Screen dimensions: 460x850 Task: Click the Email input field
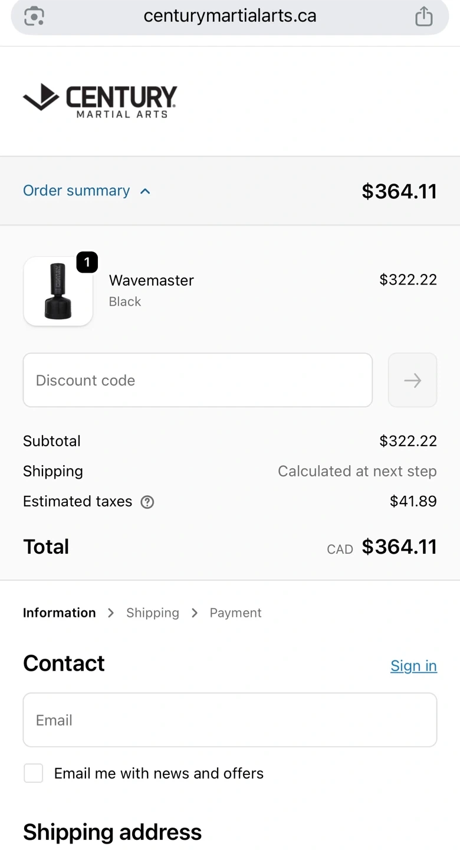point(230,720)
